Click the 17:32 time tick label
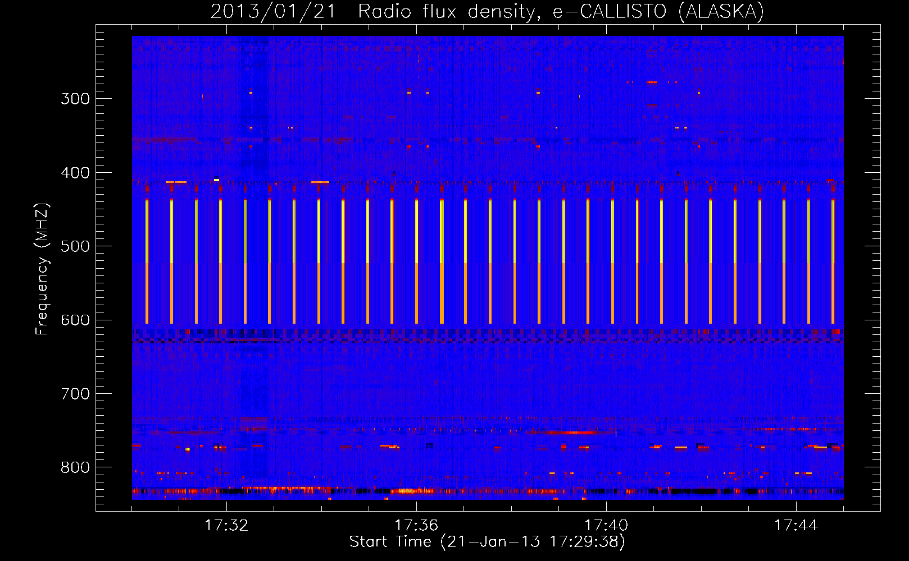 (x=226, y=525)
